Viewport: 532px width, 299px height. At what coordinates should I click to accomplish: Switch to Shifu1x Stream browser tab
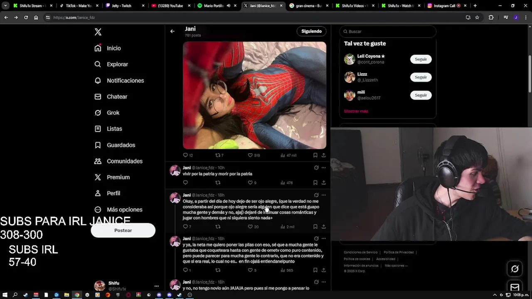[x=32, y=6]
